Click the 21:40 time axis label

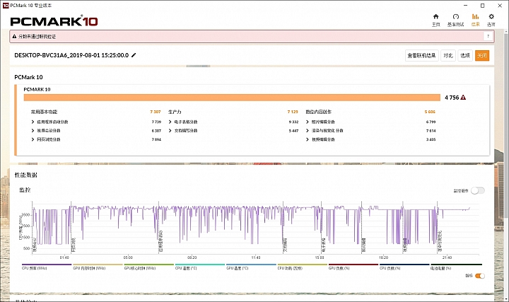tap(447, 257)
